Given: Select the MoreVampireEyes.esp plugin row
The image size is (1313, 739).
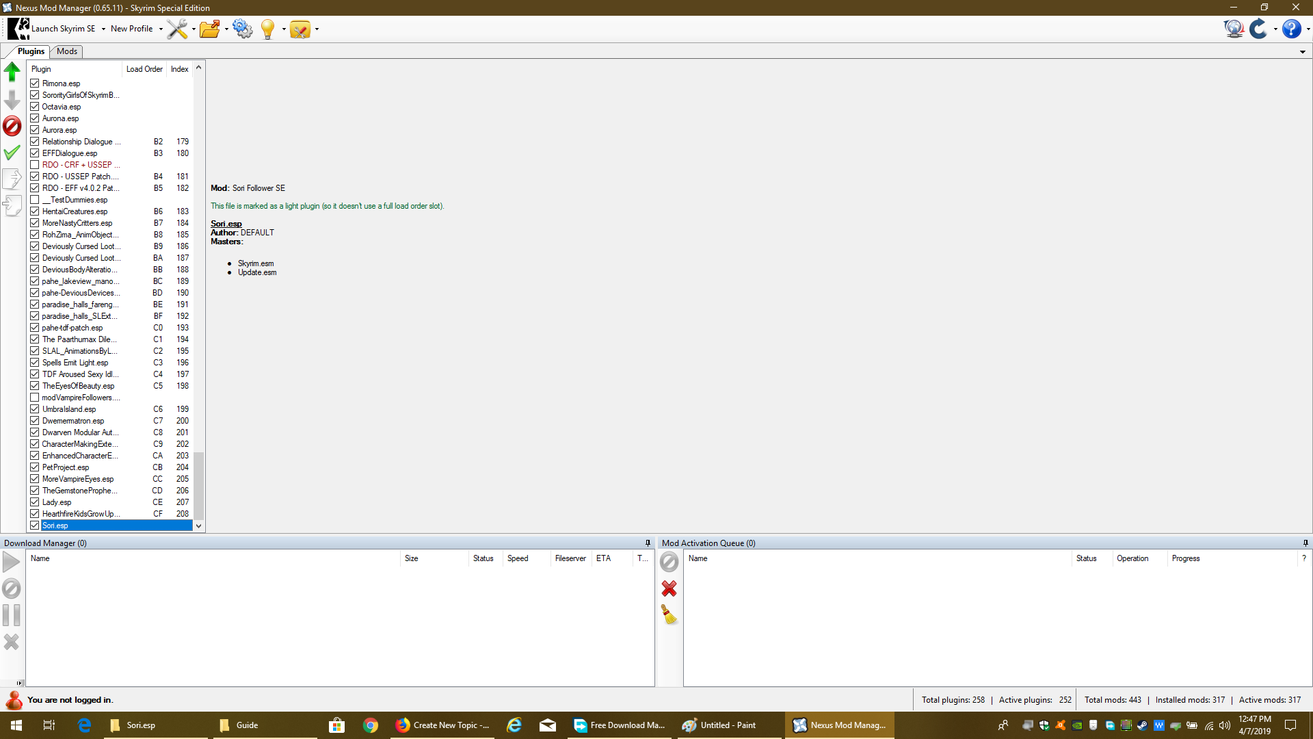Looking at the screenshot, I should (x=109, y=479).
